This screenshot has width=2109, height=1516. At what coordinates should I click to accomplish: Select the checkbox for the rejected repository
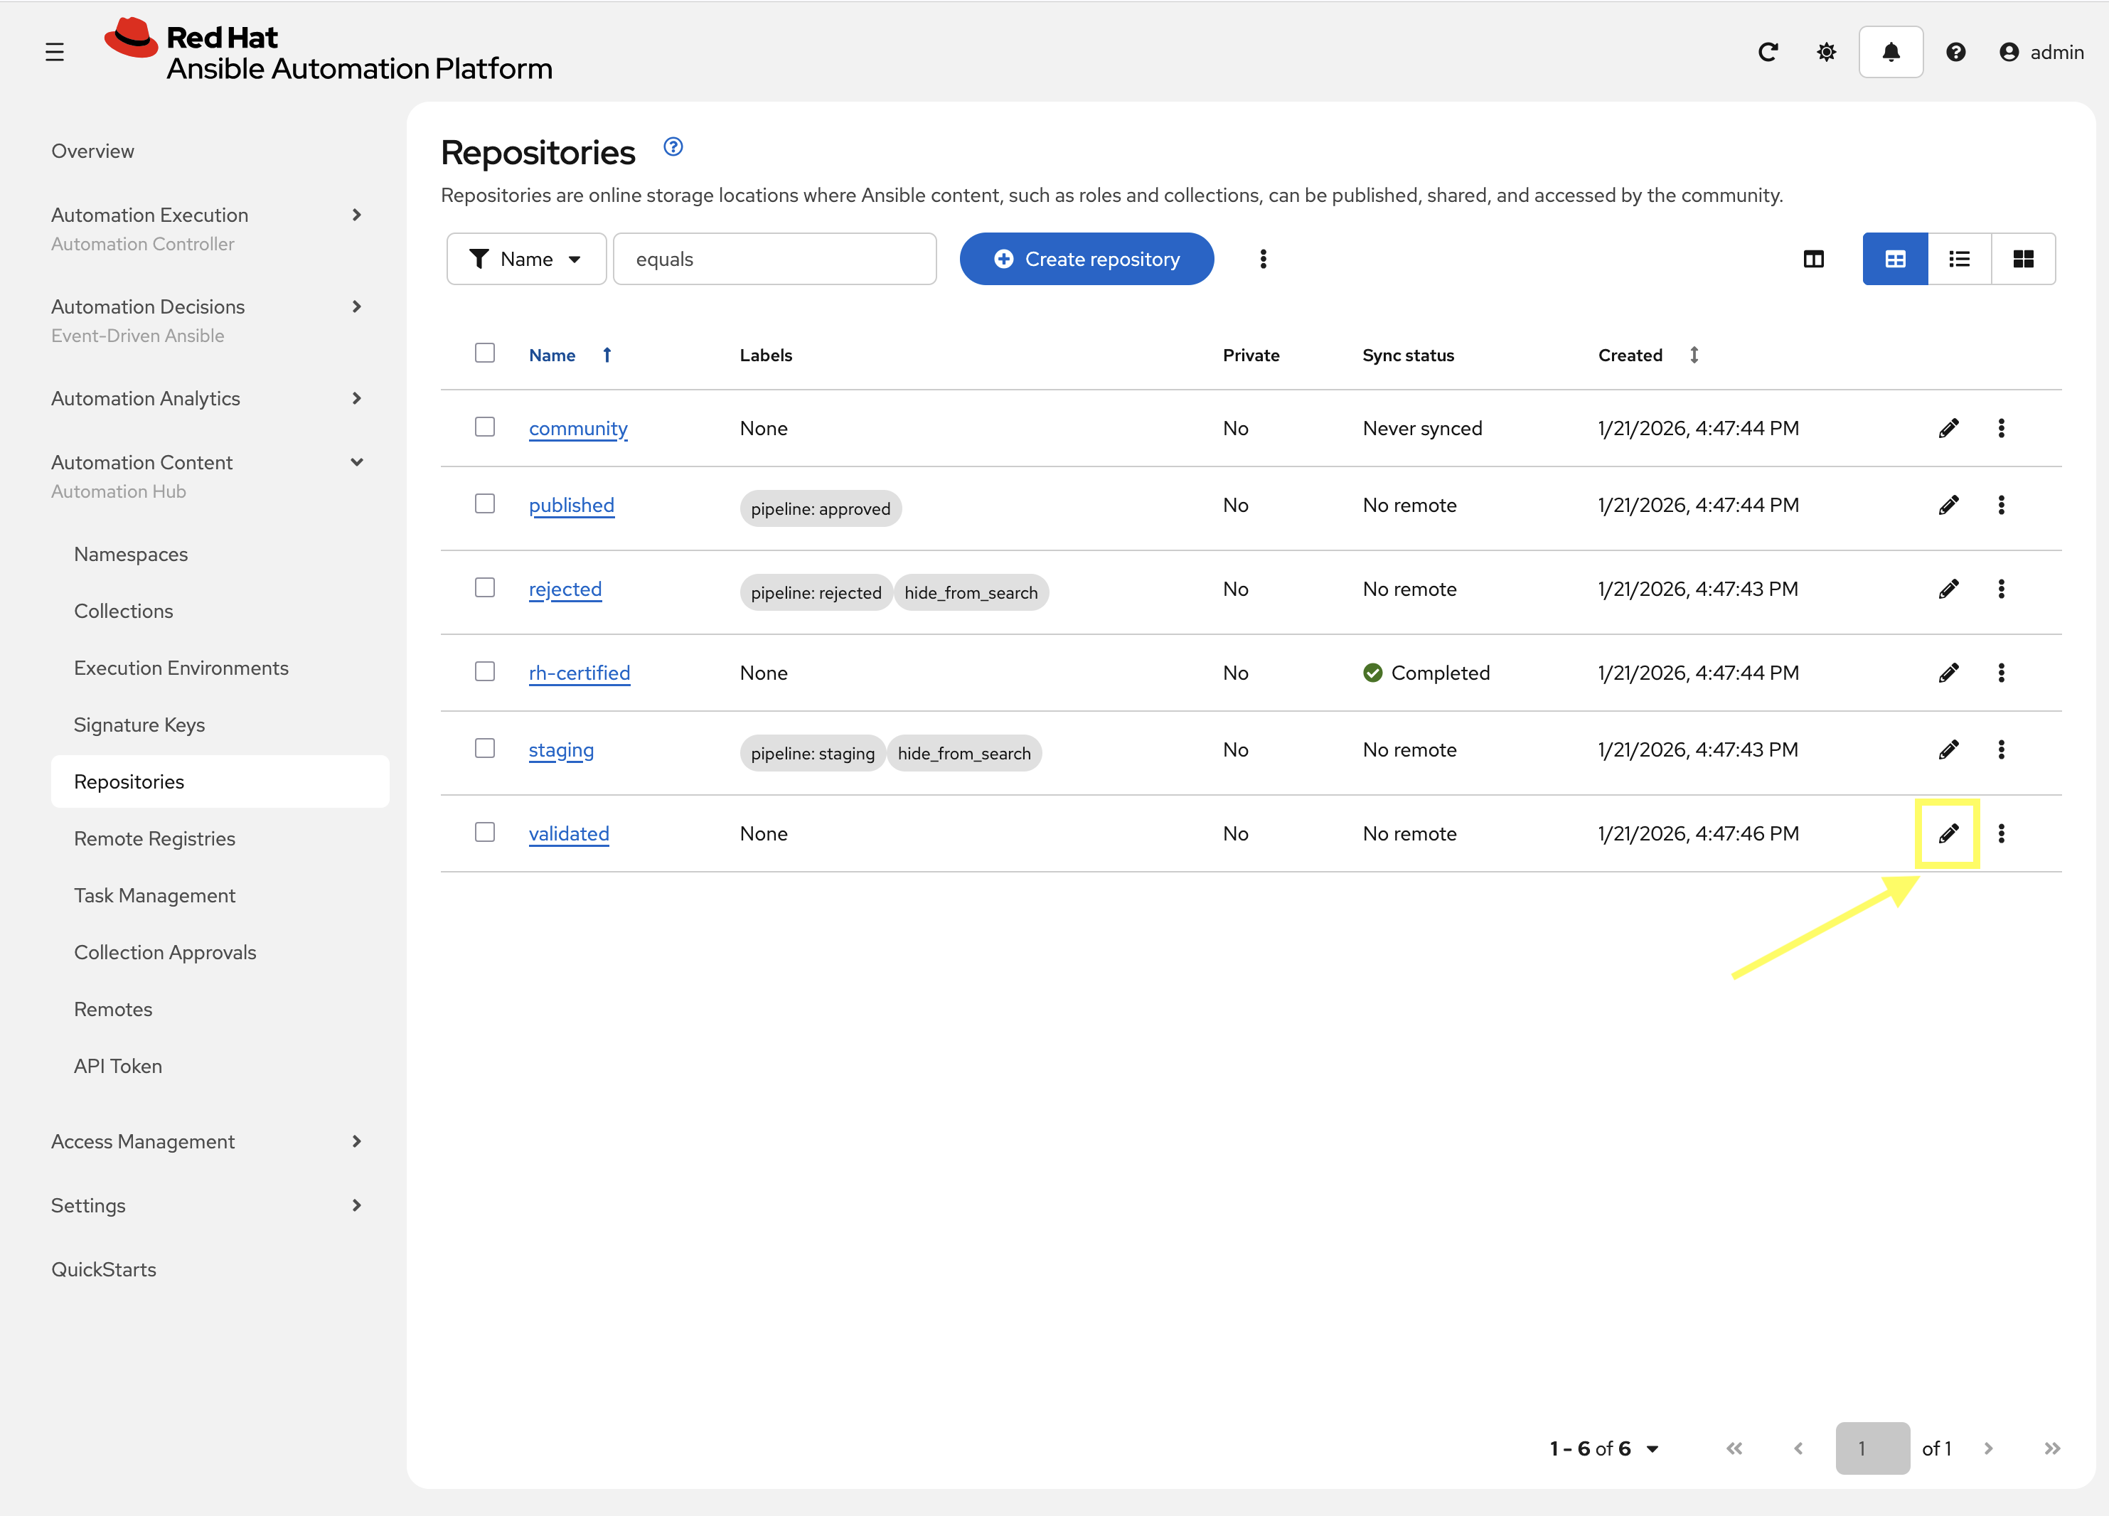pos(484,587)
